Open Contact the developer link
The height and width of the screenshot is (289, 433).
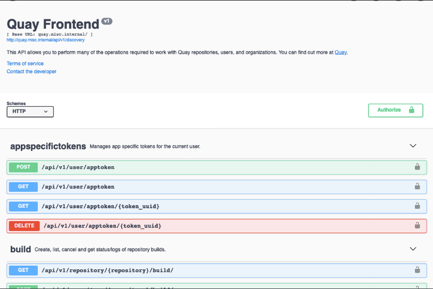point(31,71)
